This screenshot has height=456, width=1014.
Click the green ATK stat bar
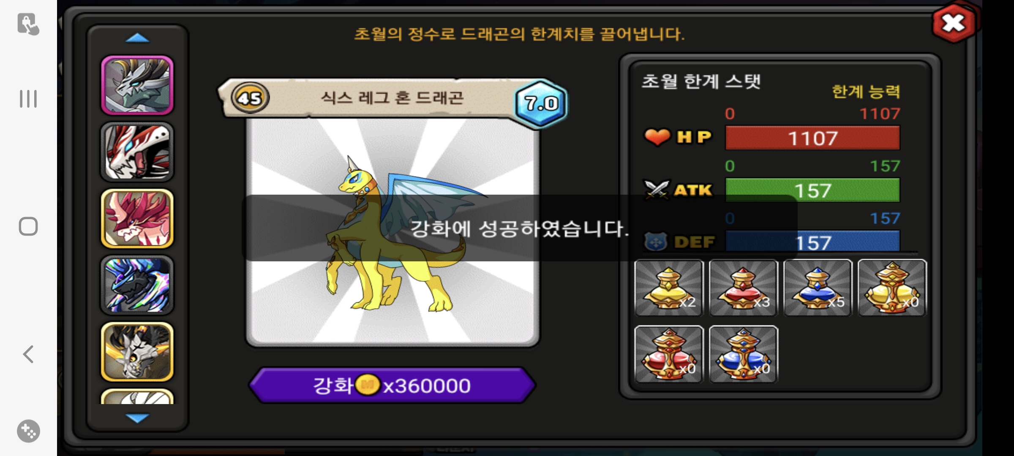click(812, 190)
